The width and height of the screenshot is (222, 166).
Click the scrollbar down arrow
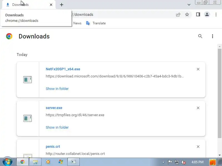[x=220, y=155]
